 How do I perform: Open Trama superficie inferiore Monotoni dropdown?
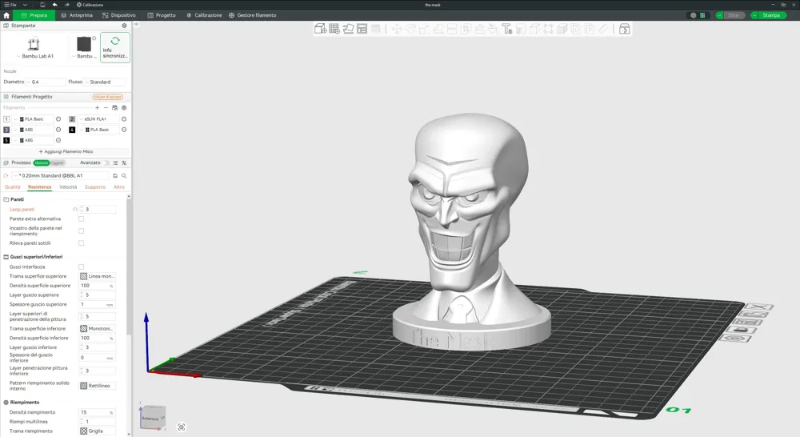coord(97,329)
